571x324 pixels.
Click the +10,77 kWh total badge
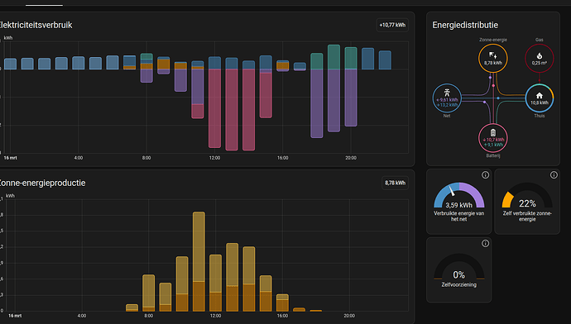coord(392,25)
